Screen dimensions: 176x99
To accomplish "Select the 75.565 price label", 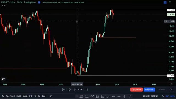I will click(x=171, y=76).
